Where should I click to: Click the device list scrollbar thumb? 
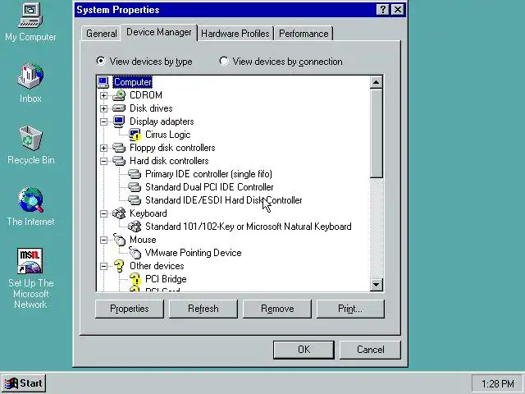click(377, 133)
